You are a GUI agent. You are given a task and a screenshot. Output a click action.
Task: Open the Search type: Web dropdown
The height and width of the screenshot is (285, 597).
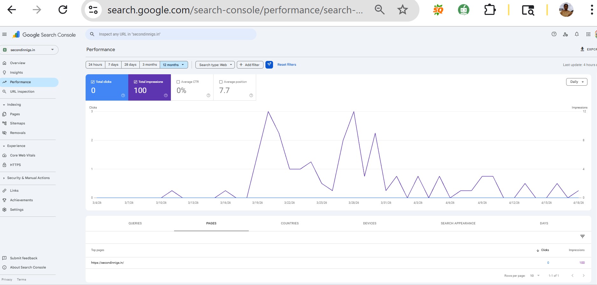215,65
